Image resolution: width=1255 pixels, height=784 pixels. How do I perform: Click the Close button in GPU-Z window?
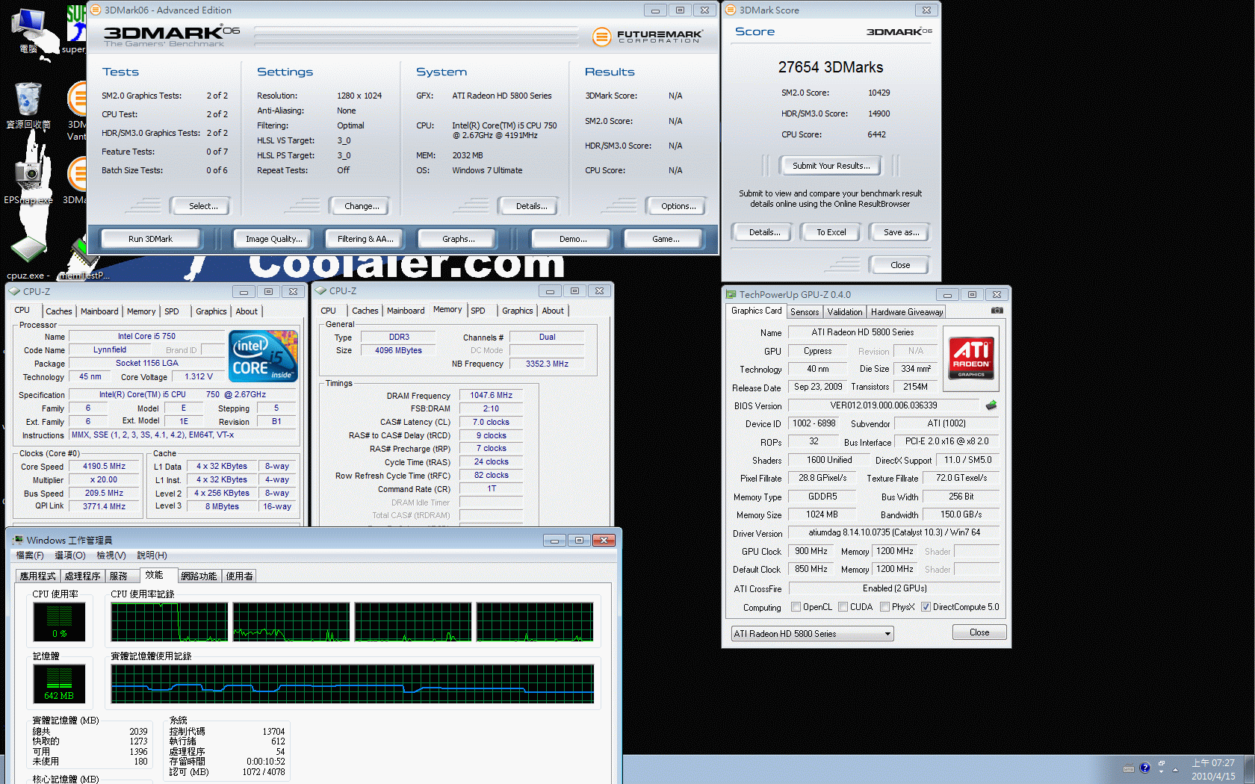979,632
